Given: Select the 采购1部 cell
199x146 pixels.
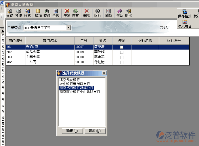Looking at the screenshot, I should [50, 47].
